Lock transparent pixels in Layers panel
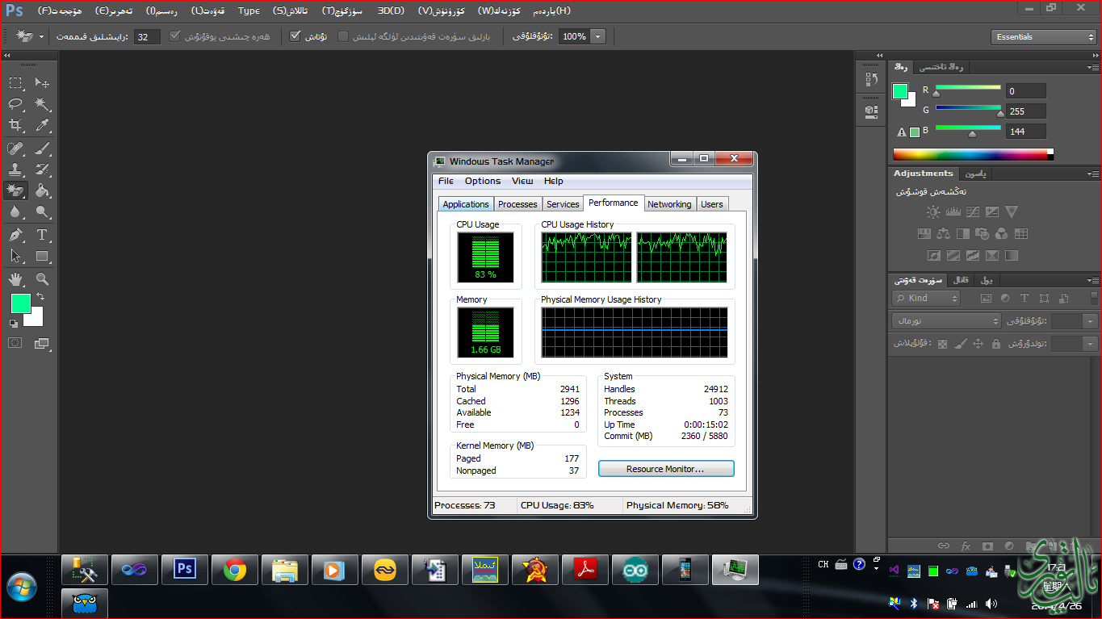This screenshot has height=619, width=1102. 942,344
